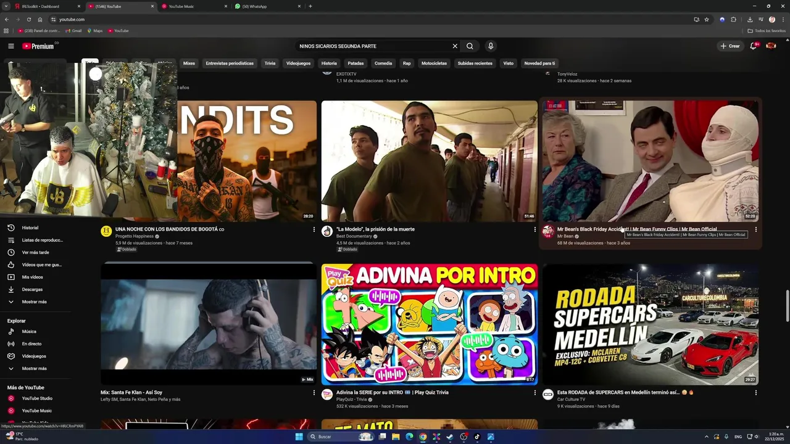The height and width of the screenshot is (444, 790).
Task: Select the Trivia filter chip
Action: coord(270,63)
